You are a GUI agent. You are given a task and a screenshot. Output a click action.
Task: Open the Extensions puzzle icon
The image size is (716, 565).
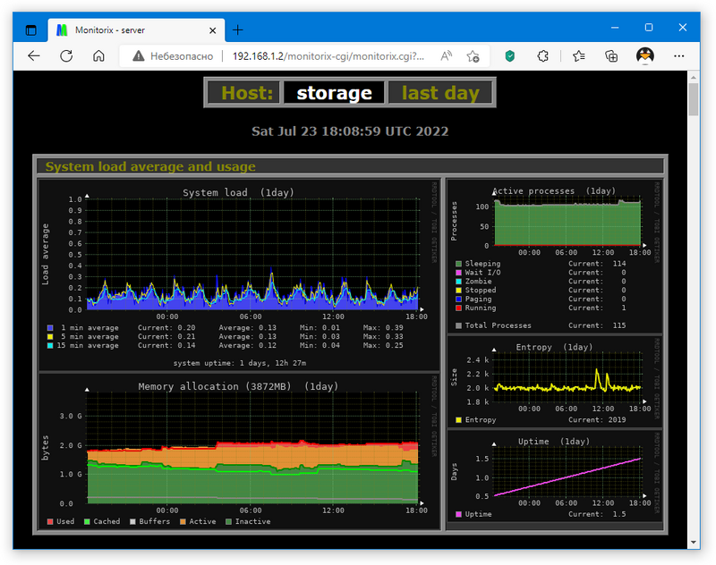click(542, 56)
